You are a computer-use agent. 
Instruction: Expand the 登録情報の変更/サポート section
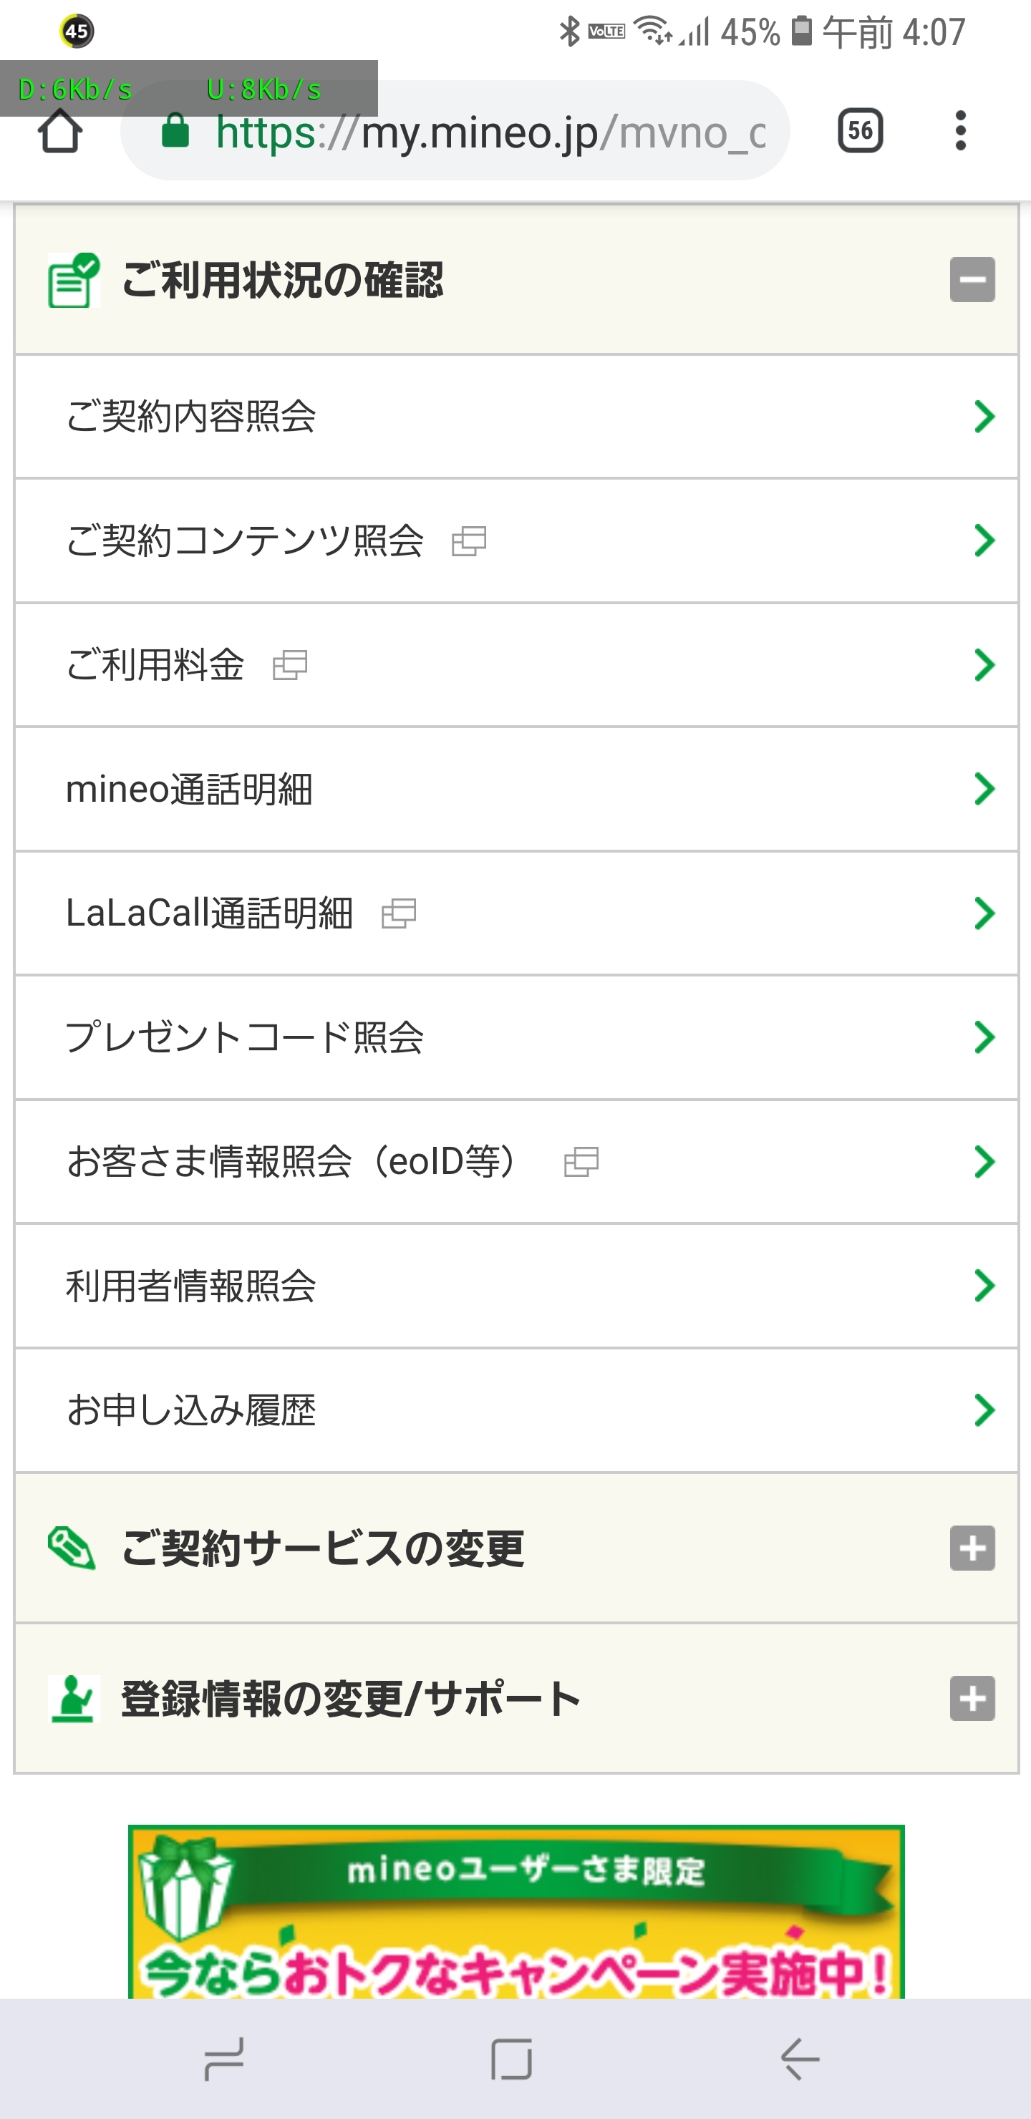coord(972,1699)
